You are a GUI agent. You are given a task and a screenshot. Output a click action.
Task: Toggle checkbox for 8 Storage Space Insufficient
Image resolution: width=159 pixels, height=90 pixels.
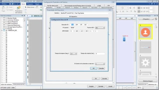click(4, 27)
